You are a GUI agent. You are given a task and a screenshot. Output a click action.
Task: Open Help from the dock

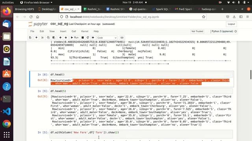tap(7, 86)
